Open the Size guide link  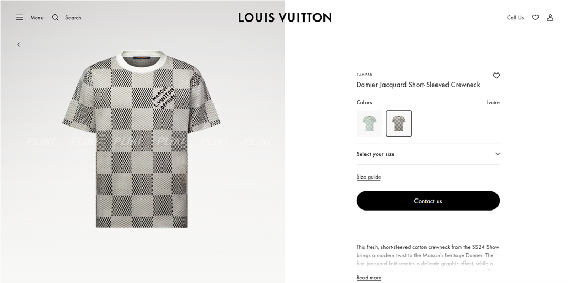(369, 177)
